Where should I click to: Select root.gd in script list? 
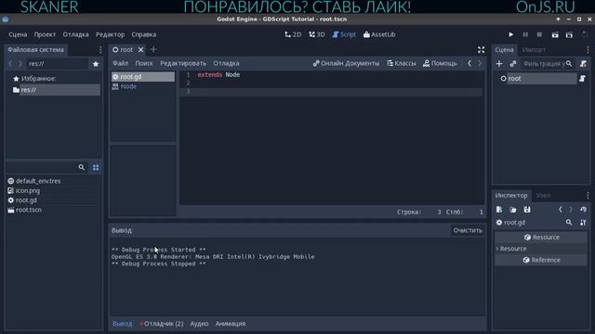pyautogui.click(x=143, y=77)
